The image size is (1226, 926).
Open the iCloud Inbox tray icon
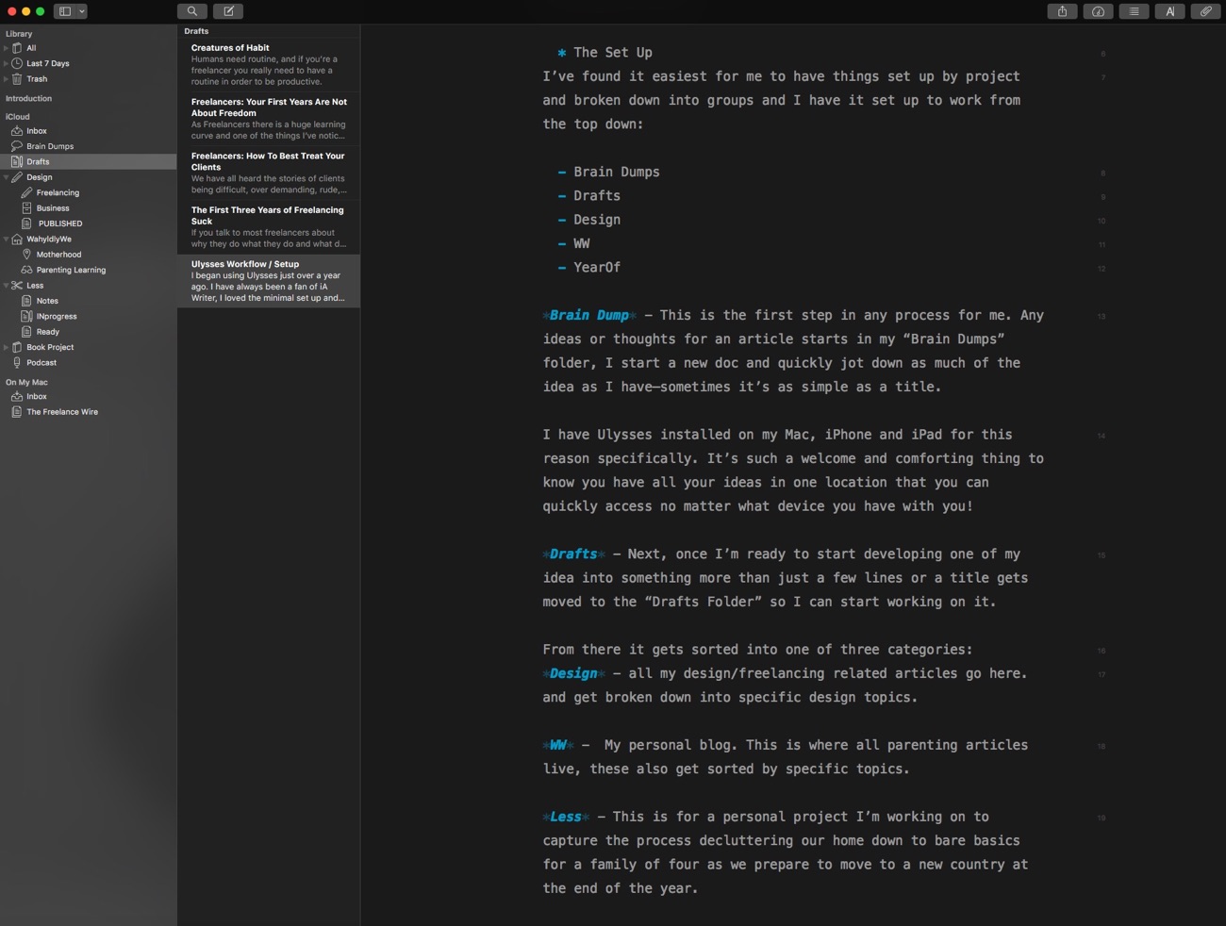17,131
